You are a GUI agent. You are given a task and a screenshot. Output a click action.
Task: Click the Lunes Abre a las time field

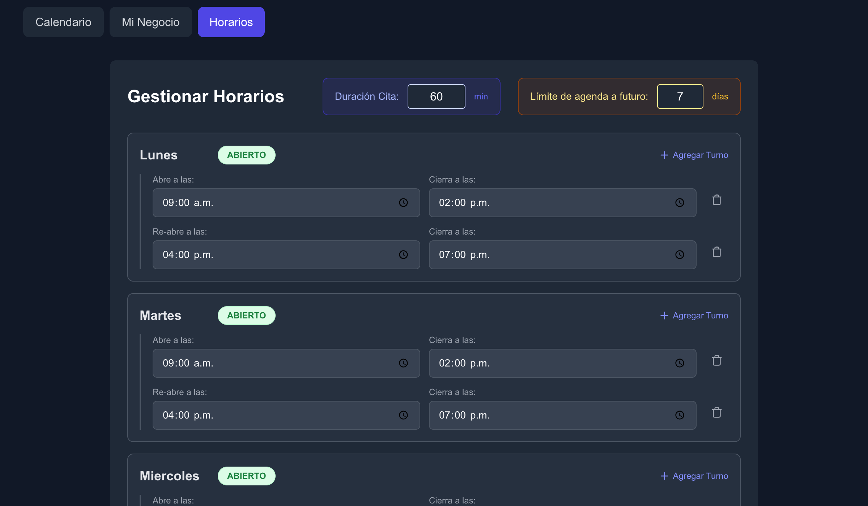(286, 203)
